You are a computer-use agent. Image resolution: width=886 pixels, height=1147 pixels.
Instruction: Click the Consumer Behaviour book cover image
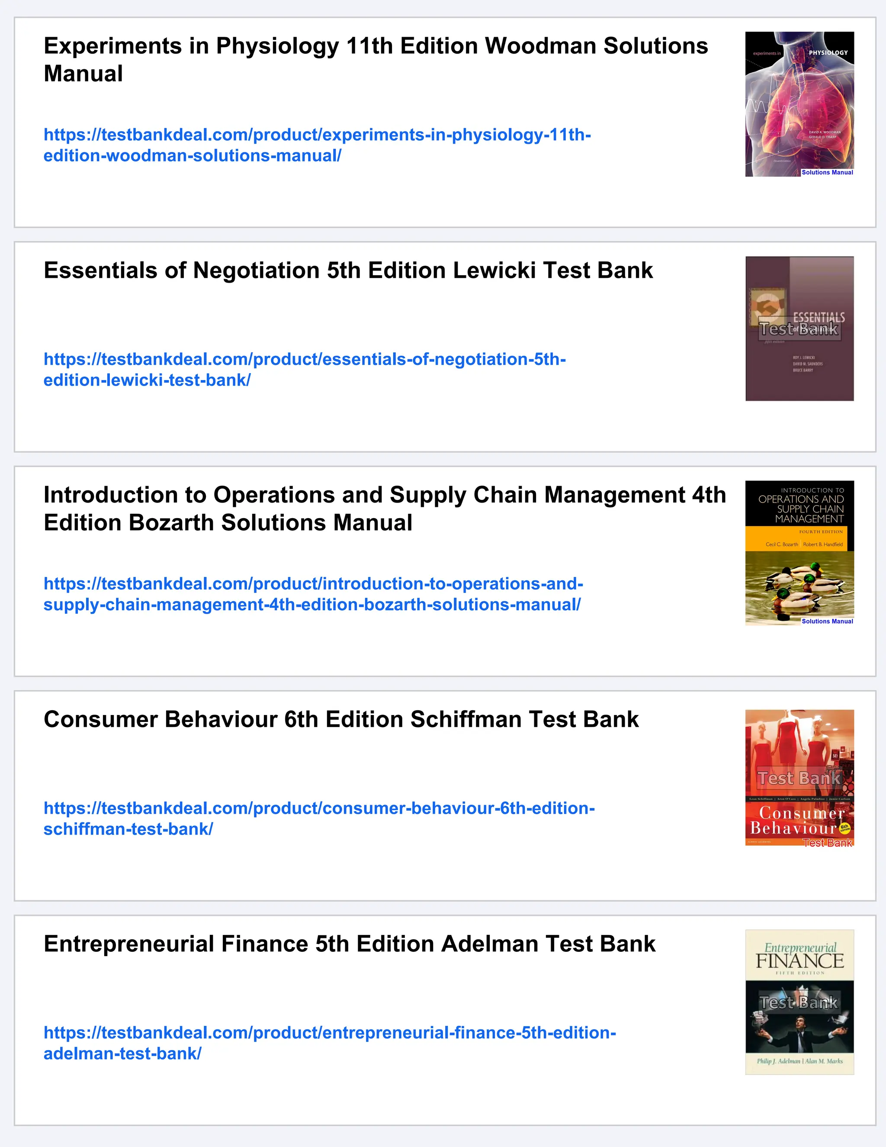point(799,778)
